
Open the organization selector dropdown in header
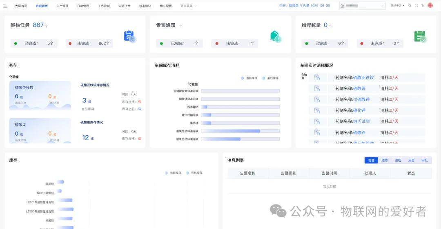coord(362,6)
